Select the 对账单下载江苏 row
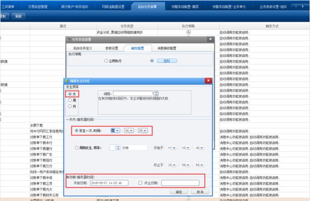 pos(41,184)
